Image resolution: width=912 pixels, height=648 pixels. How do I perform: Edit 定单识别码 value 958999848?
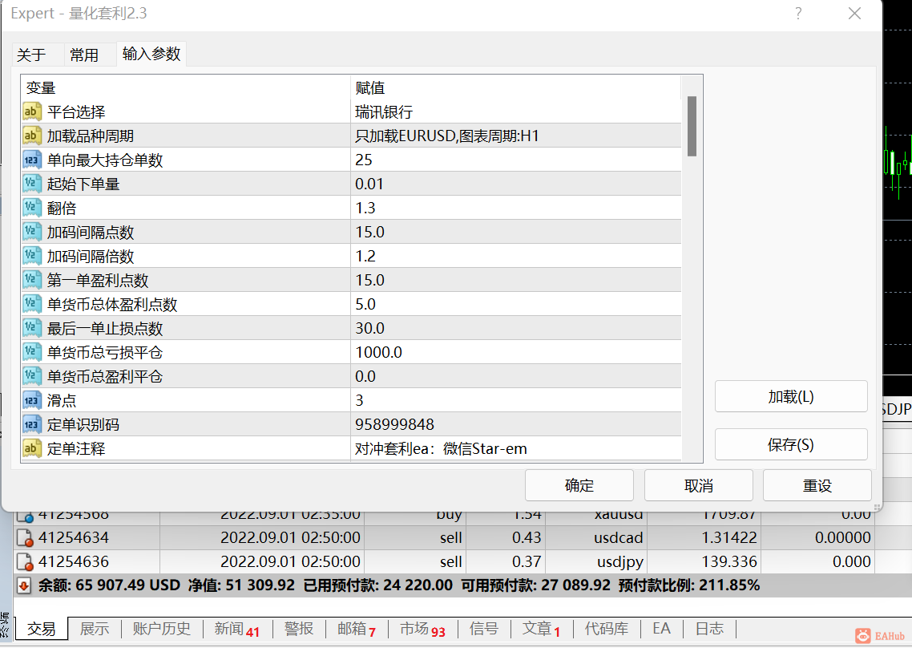(x=516, y=424)
